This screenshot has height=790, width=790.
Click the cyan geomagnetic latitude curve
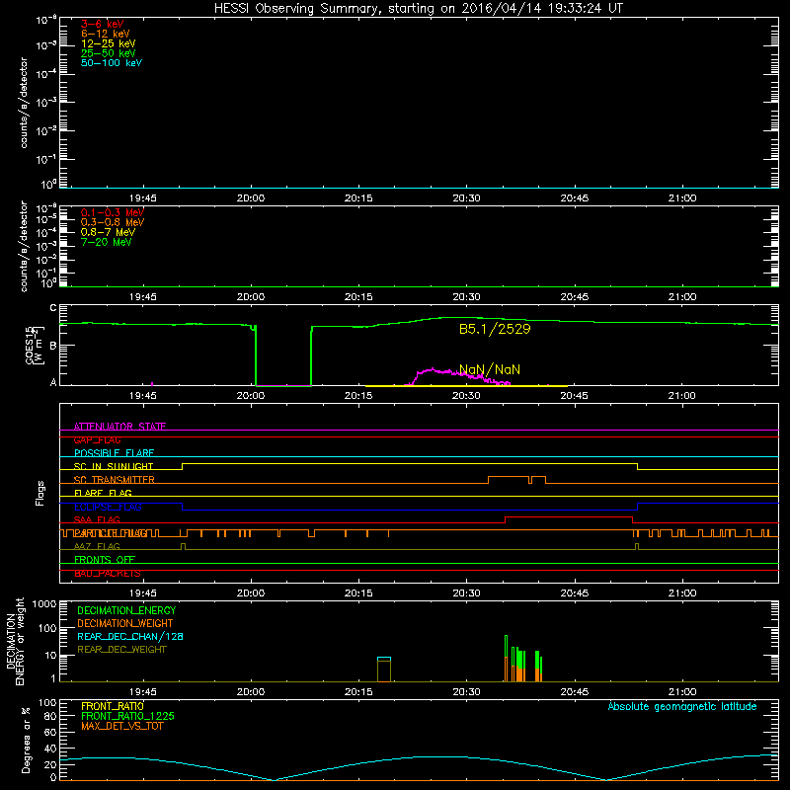[x=419, y=767]
